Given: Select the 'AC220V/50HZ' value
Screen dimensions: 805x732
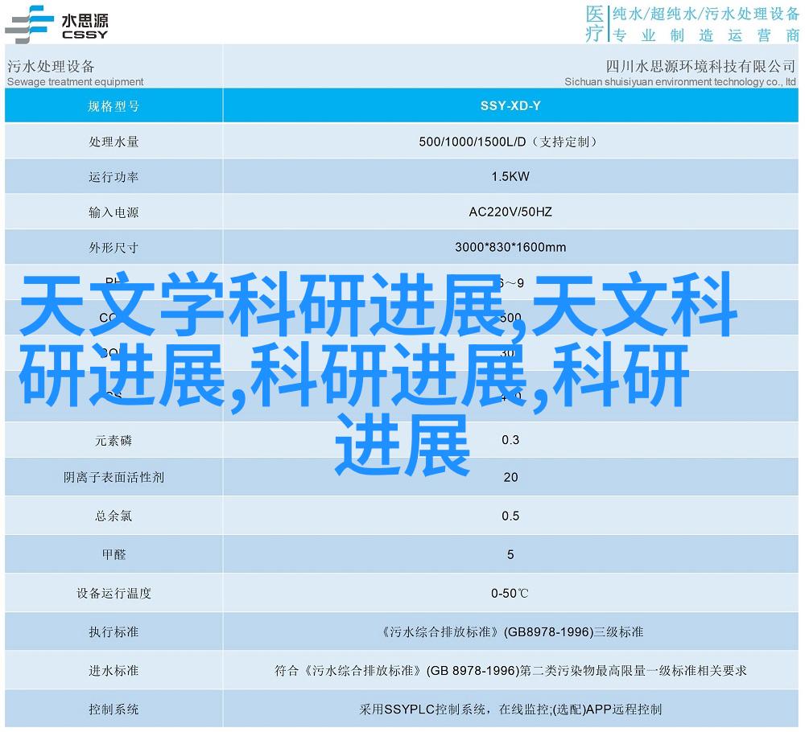Looking at the screenshot, I should 510,212.
